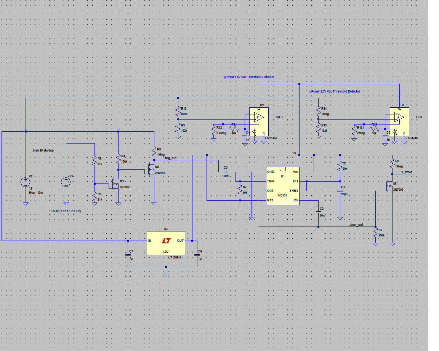Click the CV pin label on NE555
The width and height of the screenshot is (439, 351).
pyautogui.click(x=296, y=200)
